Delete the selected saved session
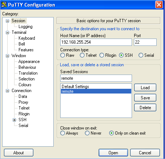Viewport: 165px width, 159px height. coord(145,108)
